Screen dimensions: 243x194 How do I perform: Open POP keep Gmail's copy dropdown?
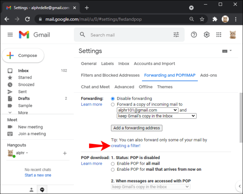[x=151, y=187]
